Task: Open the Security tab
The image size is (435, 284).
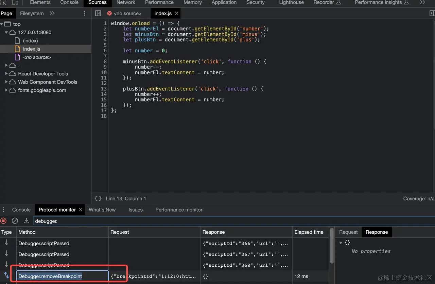Action: click(x=256, y=2)
